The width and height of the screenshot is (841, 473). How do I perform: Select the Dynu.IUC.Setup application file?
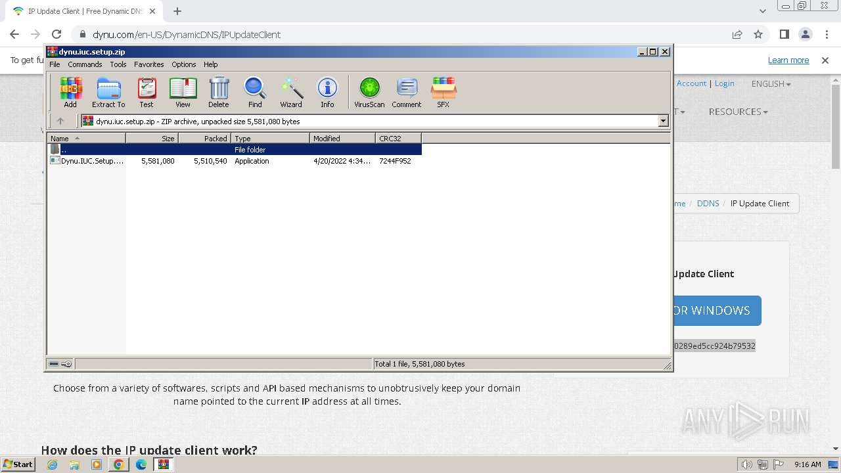click(x=87, y=161)
